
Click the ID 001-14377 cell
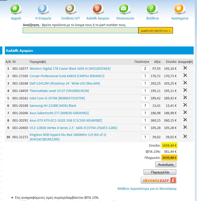[x=20, y=69]
